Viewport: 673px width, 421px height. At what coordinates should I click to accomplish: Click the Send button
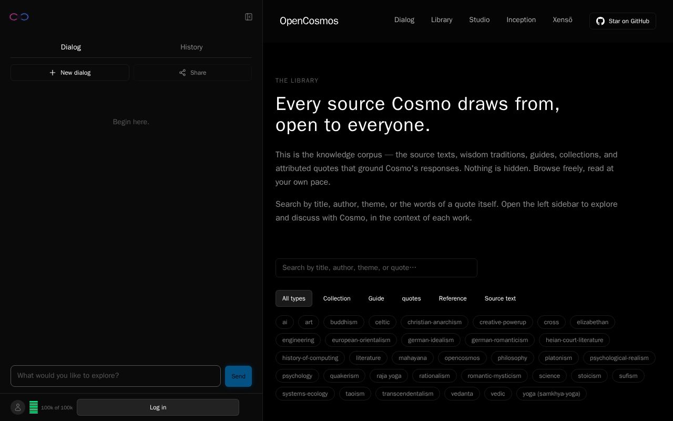(238, 376)
